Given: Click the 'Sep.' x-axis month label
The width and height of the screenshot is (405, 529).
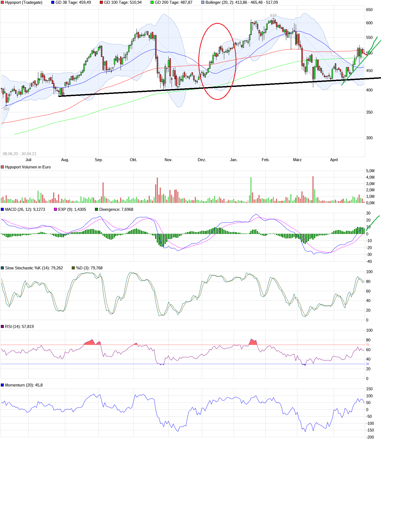Looking at the screenshot, I should pyautogui.click(x=99, y=160).
